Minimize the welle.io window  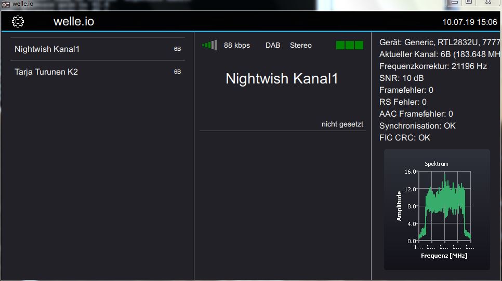tap(454, 3)
